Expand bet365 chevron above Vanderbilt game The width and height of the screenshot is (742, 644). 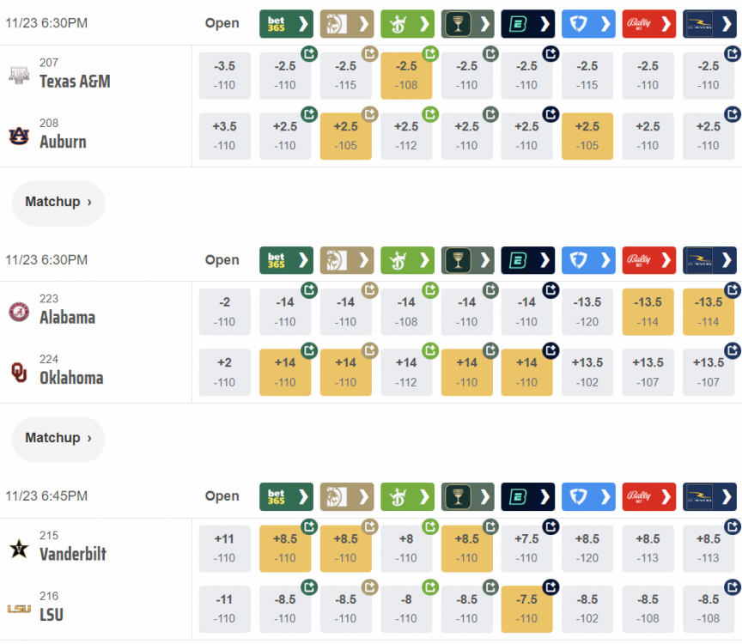click(304, 495)
